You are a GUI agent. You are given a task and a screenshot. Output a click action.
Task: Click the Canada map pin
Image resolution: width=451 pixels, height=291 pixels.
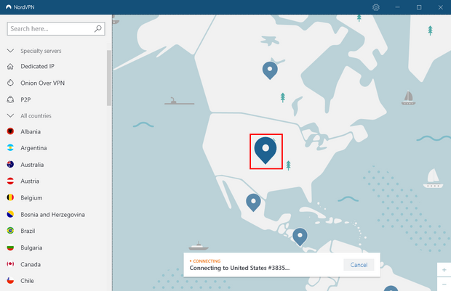pyautogui.click(x=270, y=70)
